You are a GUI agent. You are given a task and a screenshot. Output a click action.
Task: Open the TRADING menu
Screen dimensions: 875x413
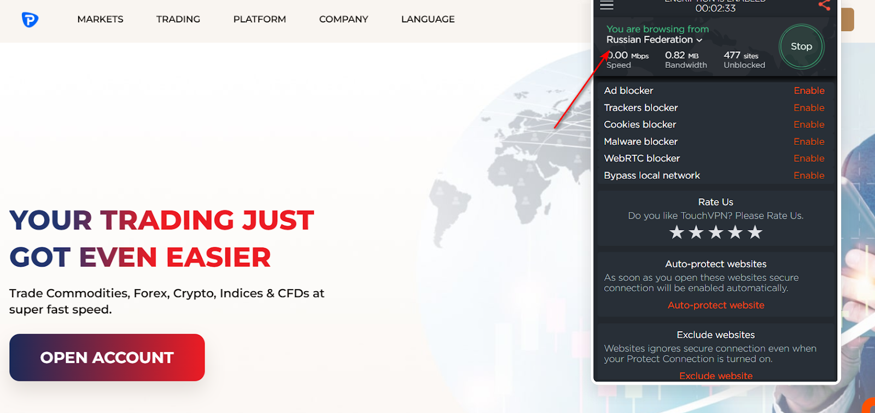pos(178,19)
